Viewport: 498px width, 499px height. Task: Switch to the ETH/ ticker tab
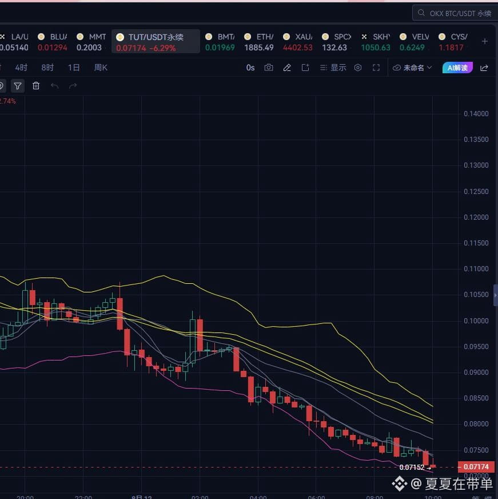(x=259, y=42)
